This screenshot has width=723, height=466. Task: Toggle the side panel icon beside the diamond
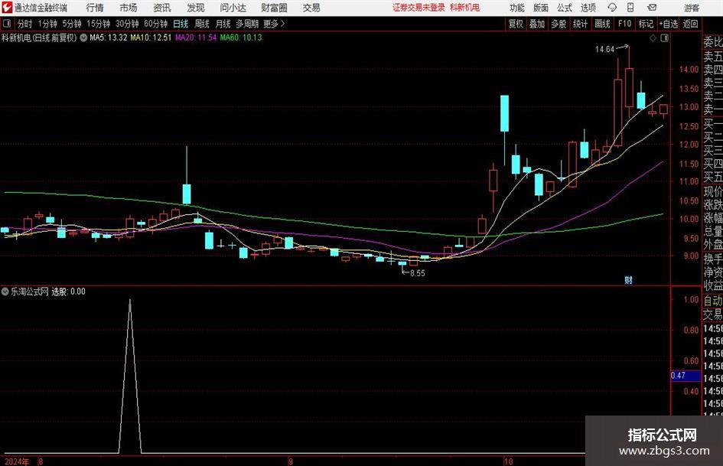(x=664, y=38)
